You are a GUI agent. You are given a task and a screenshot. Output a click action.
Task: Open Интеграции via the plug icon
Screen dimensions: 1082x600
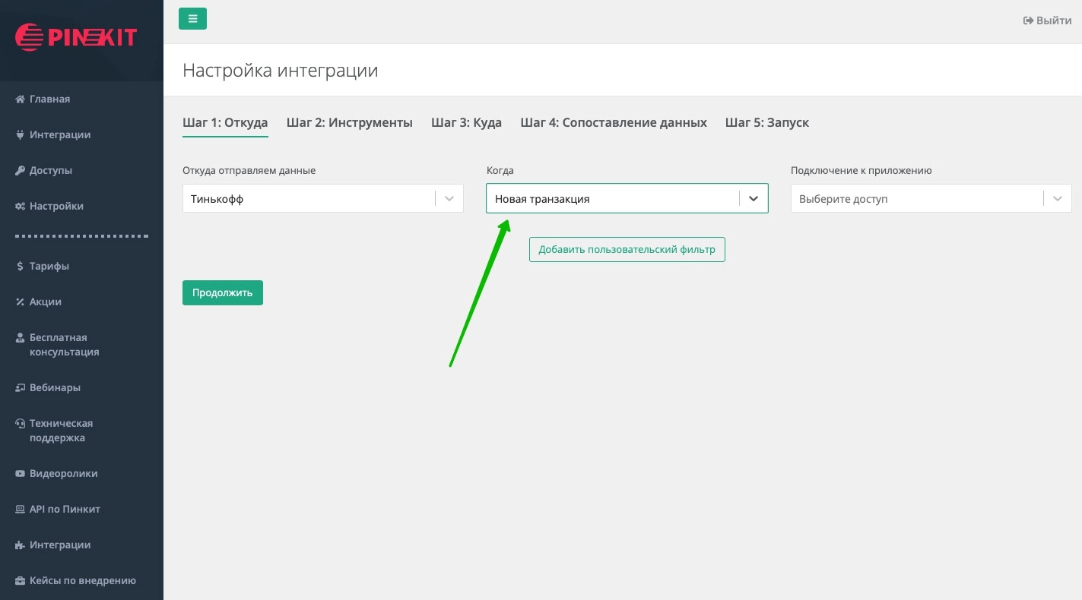19,134
